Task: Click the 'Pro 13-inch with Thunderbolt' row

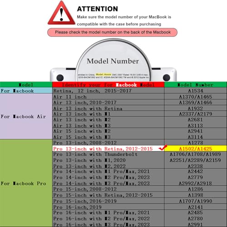Action: tap(108, 154)
